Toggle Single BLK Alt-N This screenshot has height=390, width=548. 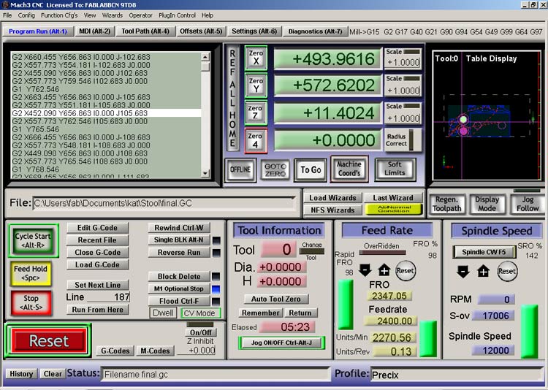coord(179,240)
